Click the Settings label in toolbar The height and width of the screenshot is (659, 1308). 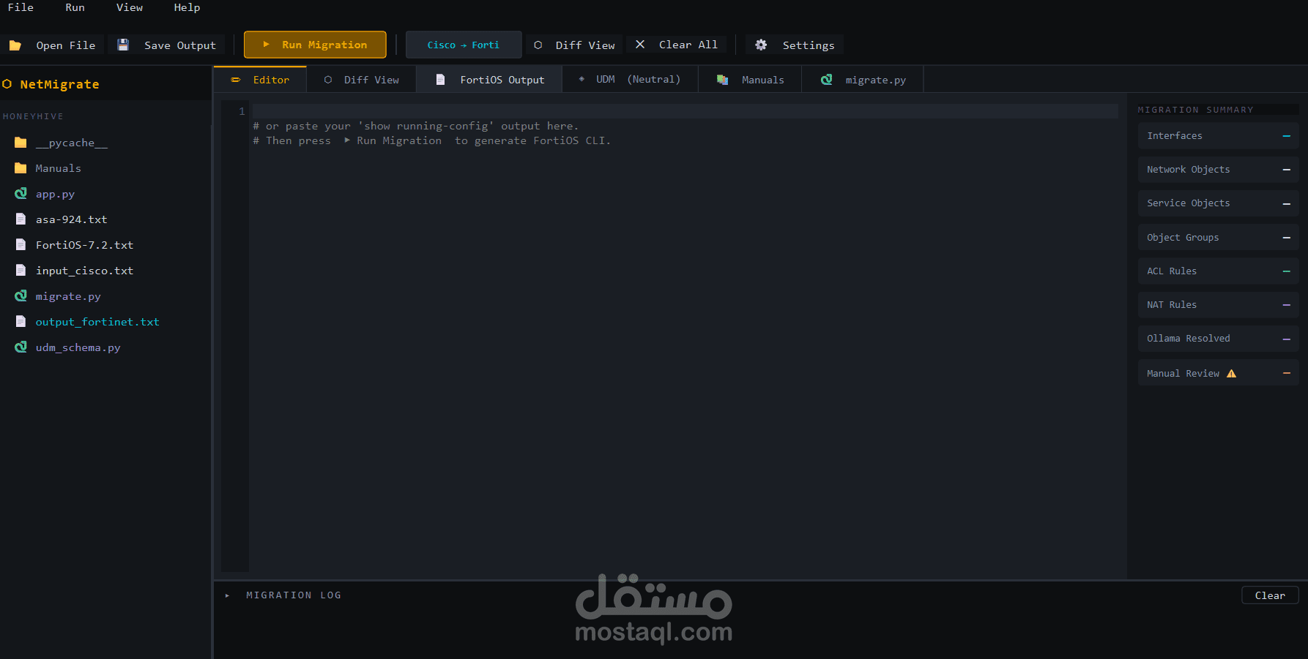click(x=809, y=45)
